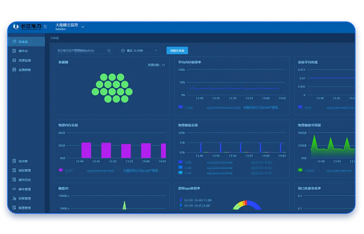Open the 最近 30 分钟 time range dropdown arrow
The height and width of the screenshot is (234, 364).
pos(156,51)
